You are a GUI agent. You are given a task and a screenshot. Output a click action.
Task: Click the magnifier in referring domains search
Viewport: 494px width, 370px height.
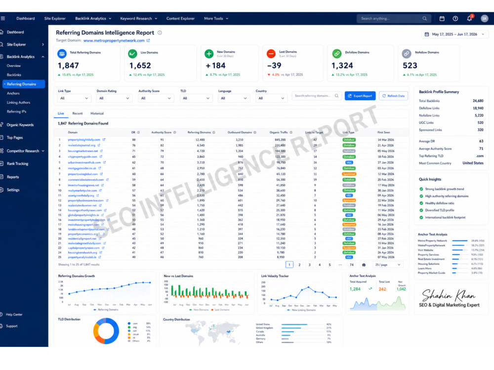(336, 96)
